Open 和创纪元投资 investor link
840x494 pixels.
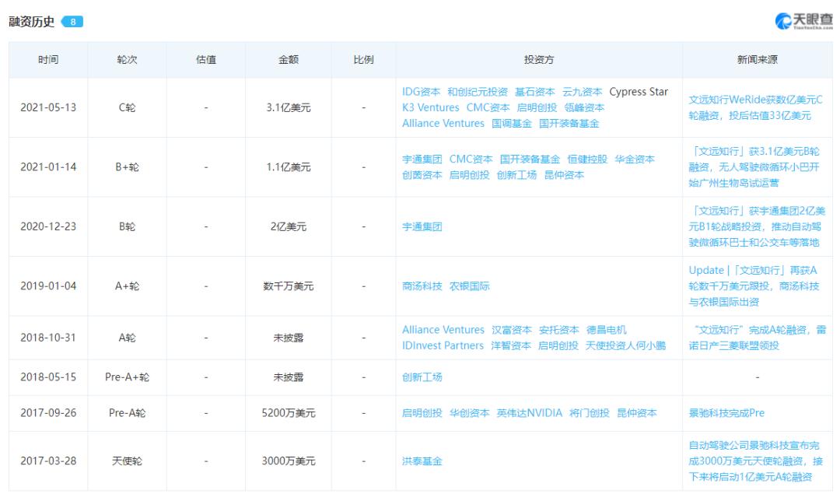point(478,92)
